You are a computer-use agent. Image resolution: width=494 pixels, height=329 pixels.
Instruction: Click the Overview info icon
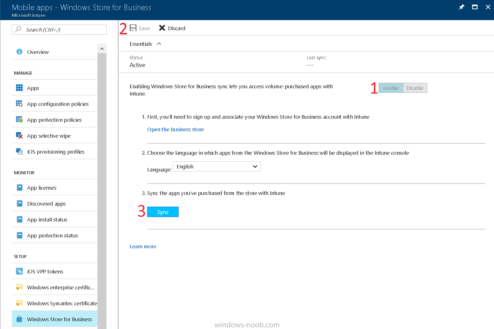[x=19, y=52]
